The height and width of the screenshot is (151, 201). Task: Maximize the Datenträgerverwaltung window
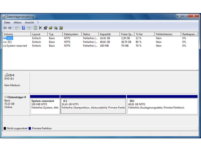coord(185,16)
